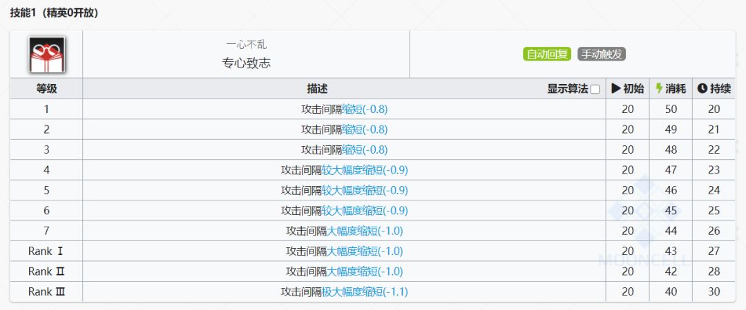Click the 初始 column header label

(633, 89)
